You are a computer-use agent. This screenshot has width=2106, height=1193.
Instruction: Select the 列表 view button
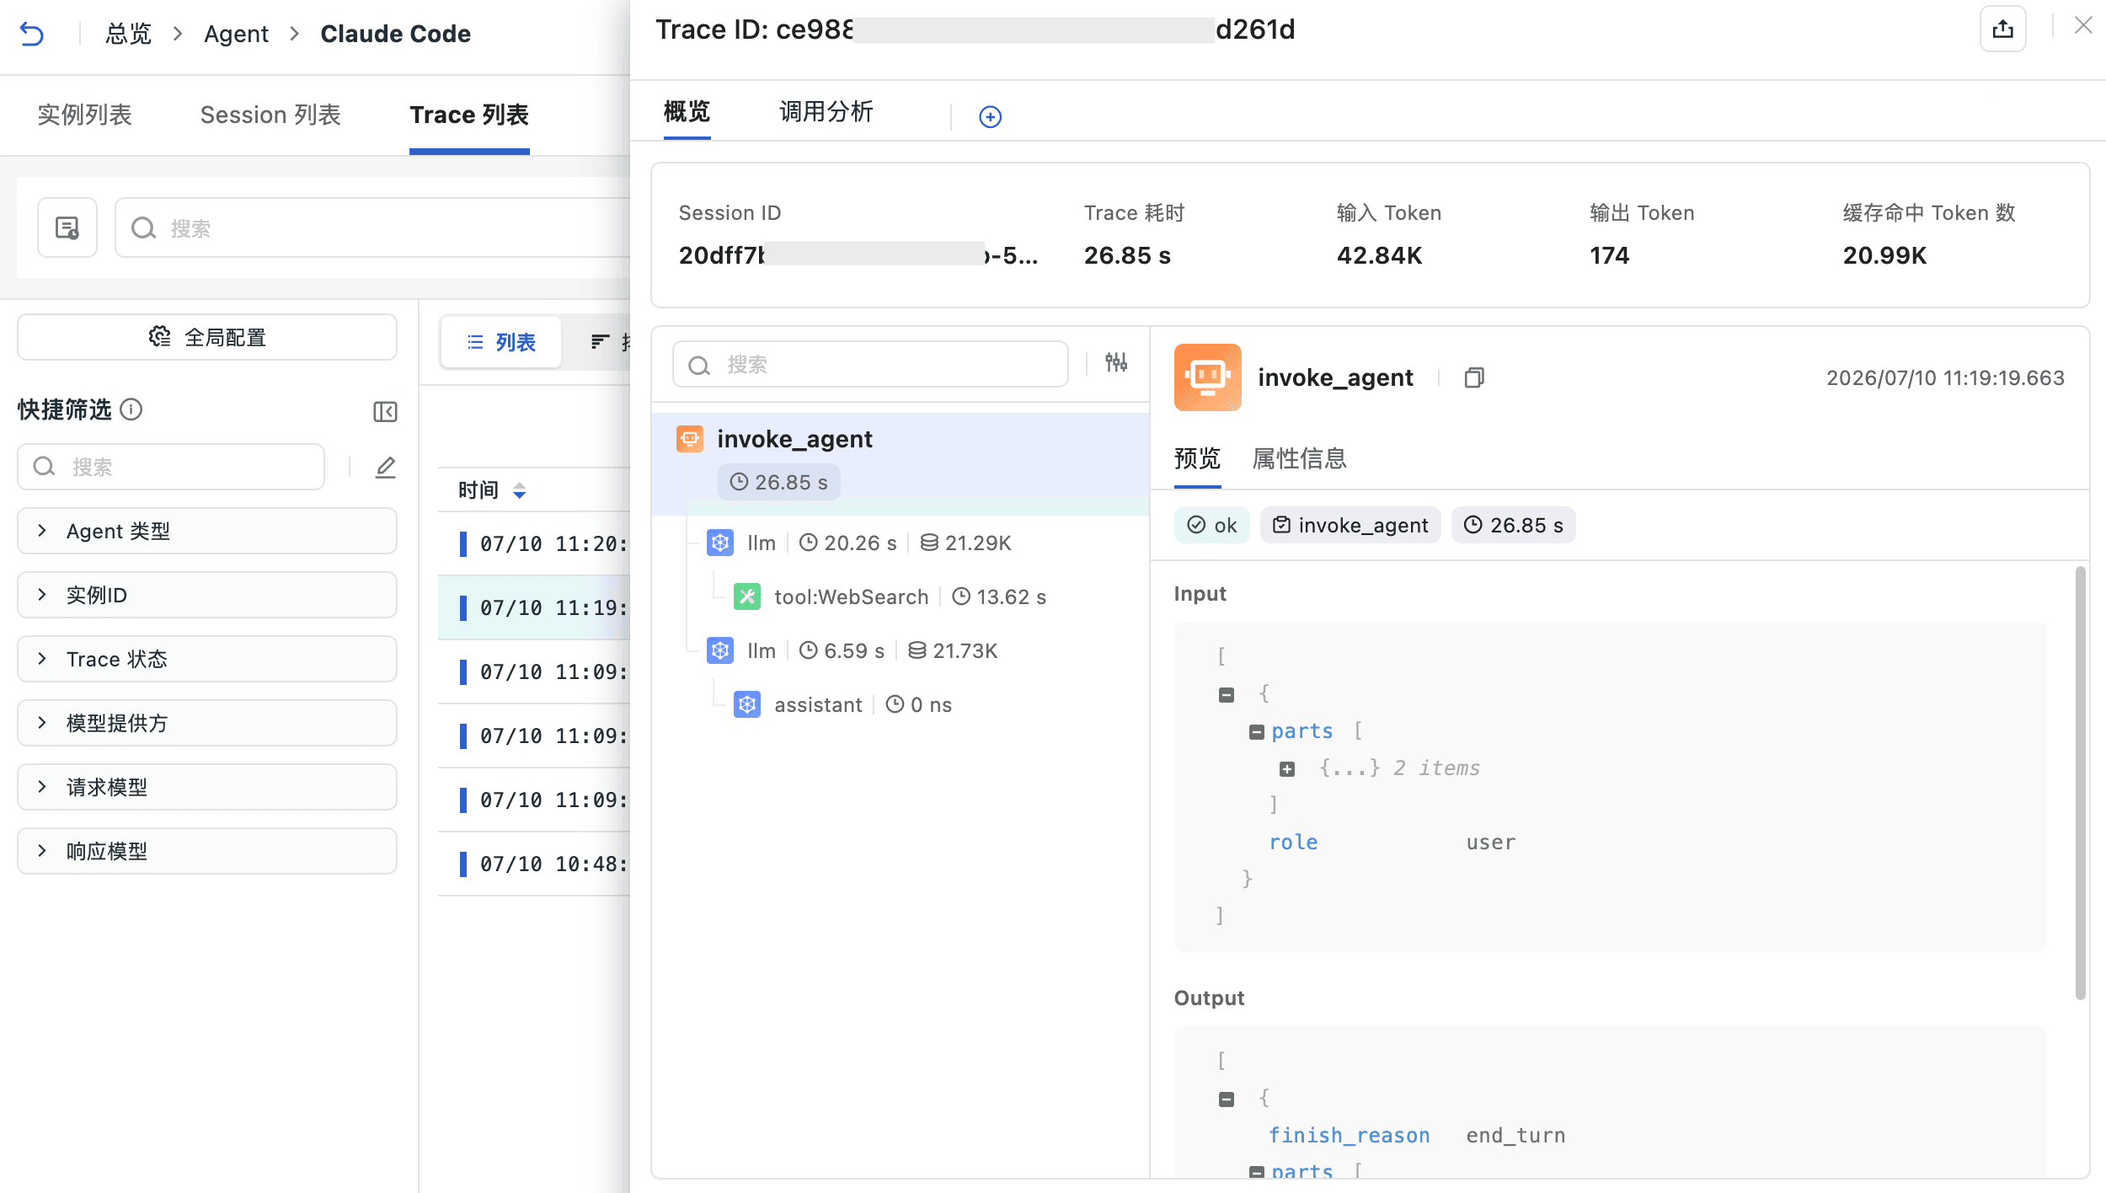(x=501, y=342)
